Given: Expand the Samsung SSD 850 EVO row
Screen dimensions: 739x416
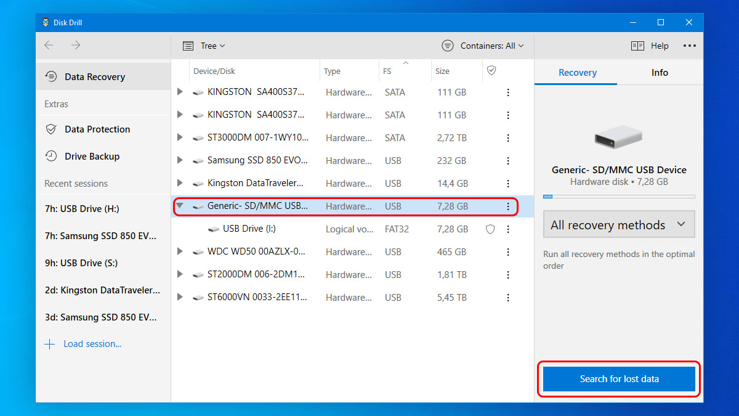Looking at the screenshot, I should click(x=180, y=160).
